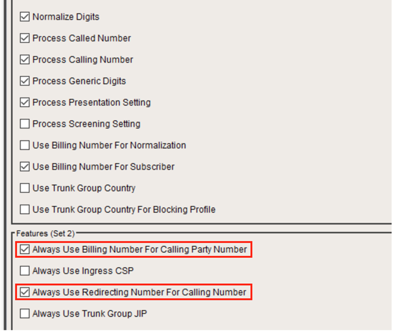Click the 'Always Use Trunk Group JIP' label text
This screenshot has height=336, width=399.
coord(90,314)
